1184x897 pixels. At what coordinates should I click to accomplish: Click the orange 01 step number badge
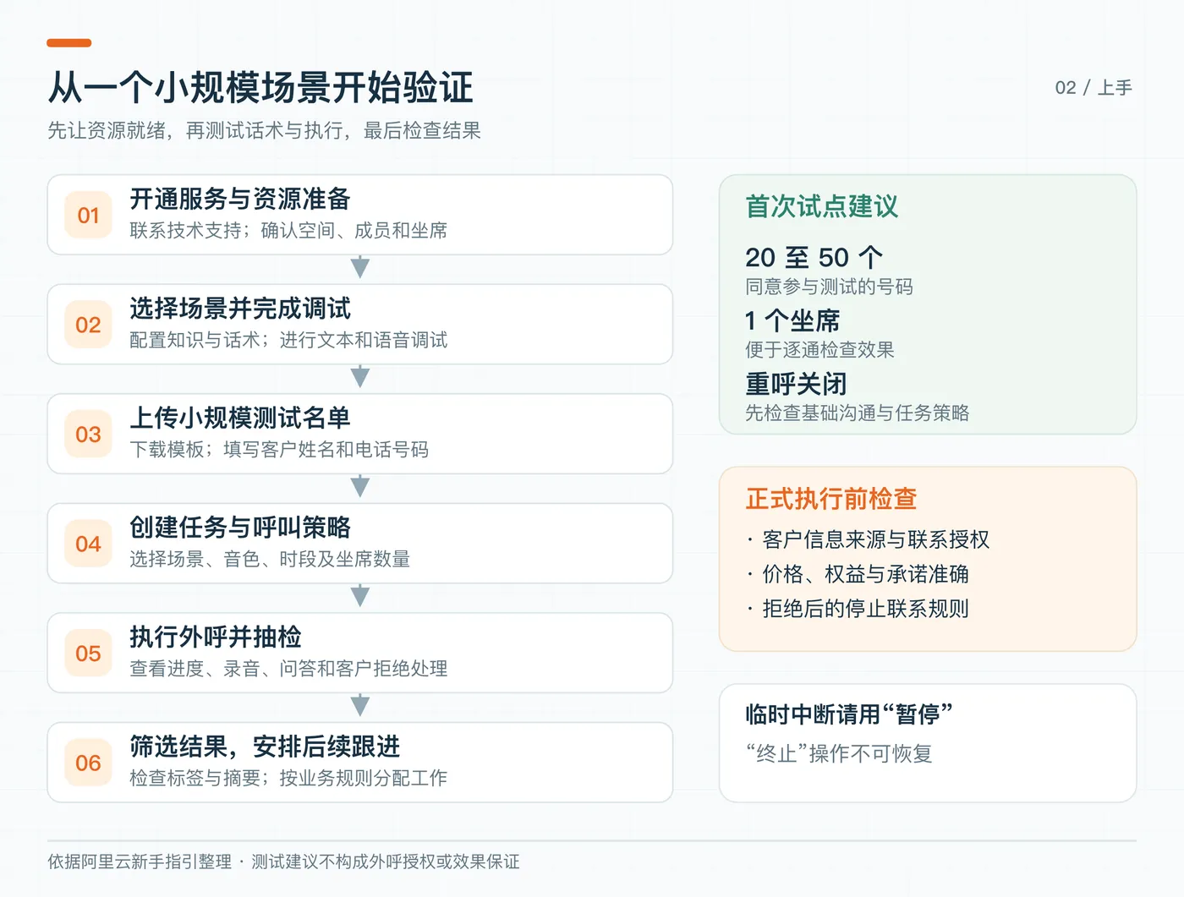[x=88, y=215]
